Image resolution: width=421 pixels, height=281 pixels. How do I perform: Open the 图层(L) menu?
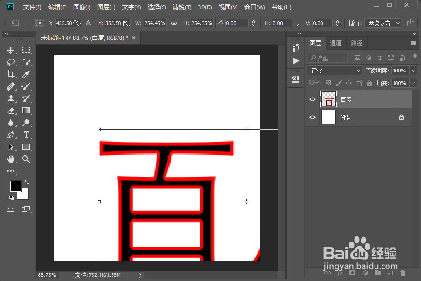(106, 7)
